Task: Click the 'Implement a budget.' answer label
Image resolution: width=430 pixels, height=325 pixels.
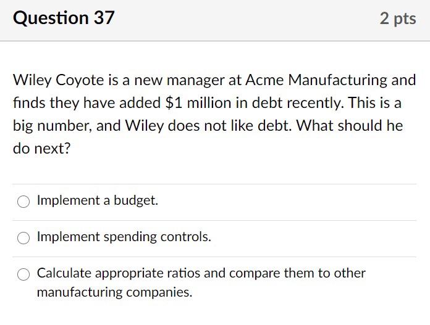Action: coord(98,200)
